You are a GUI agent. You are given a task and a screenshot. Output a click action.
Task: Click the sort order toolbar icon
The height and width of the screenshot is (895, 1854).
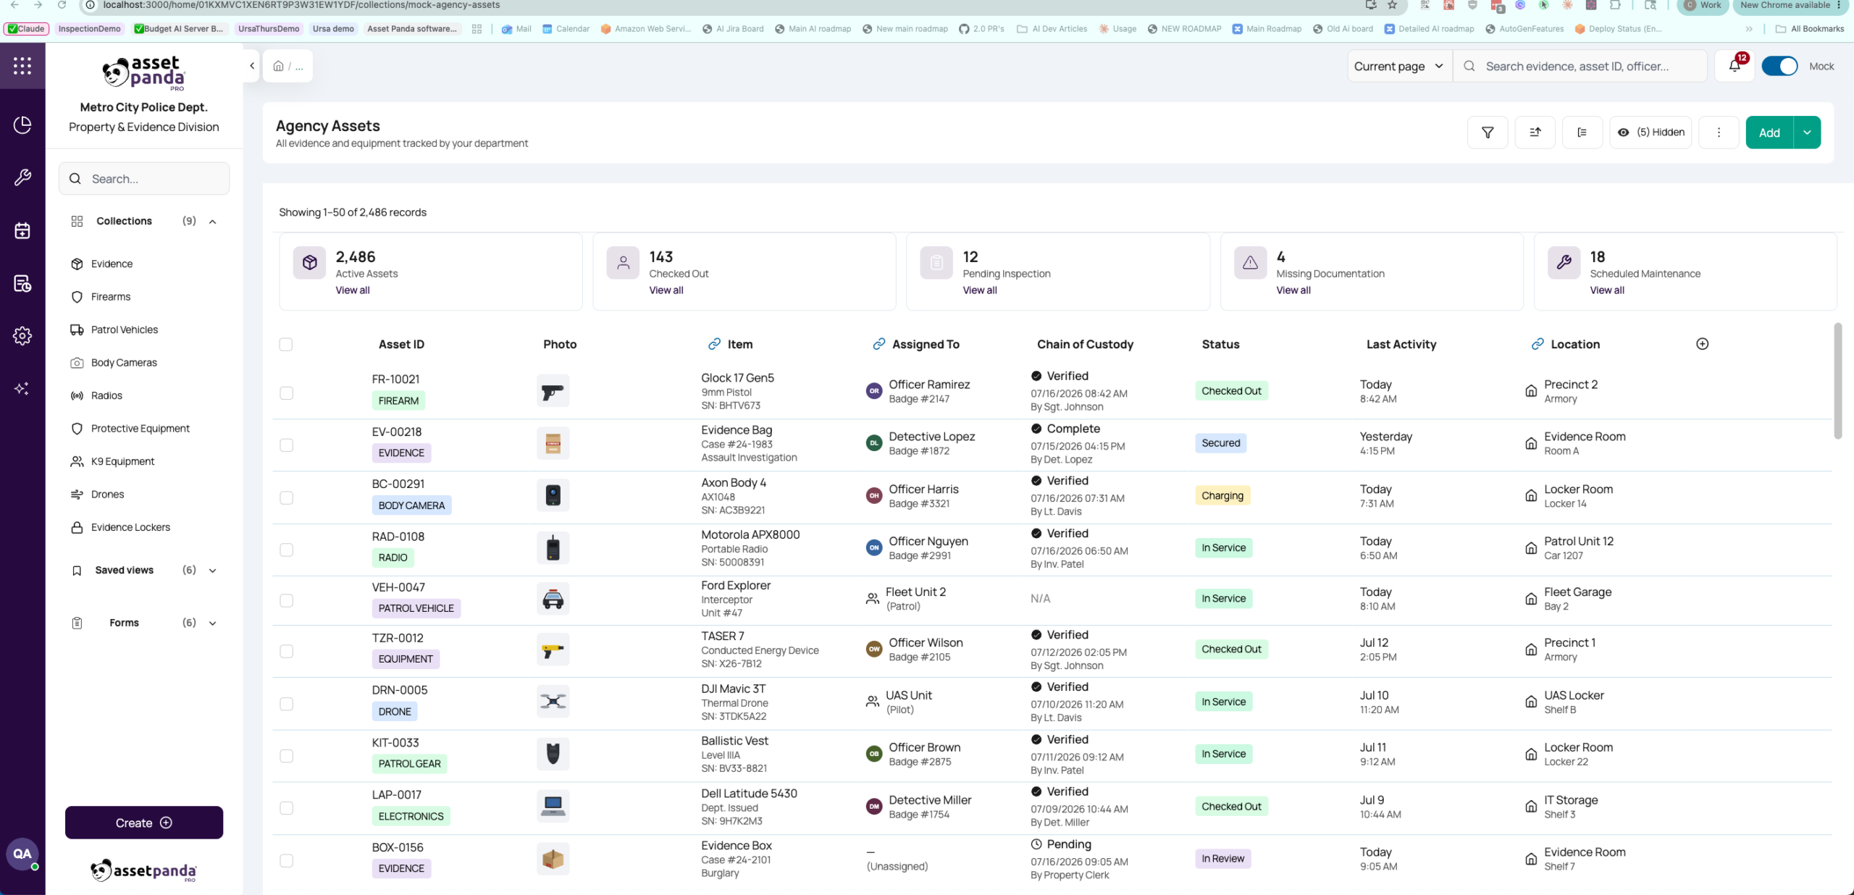(1535, 133)
